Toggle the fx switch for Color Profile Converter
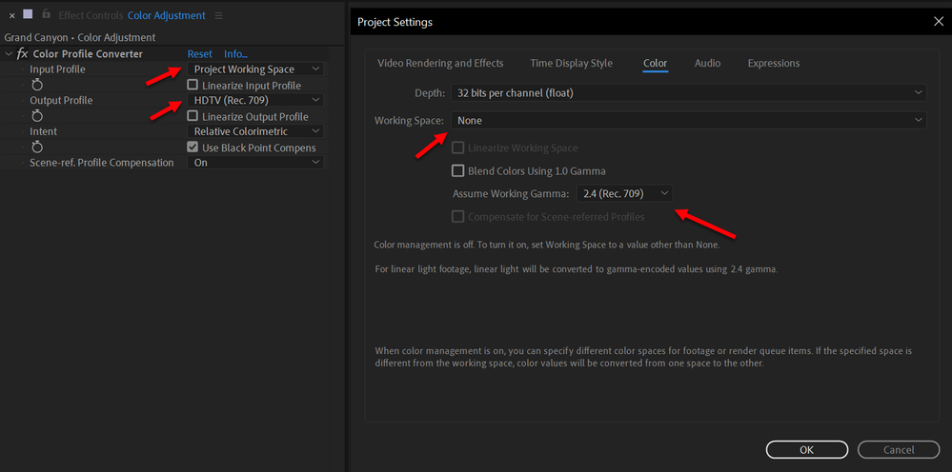Screen dimensions: 952x472 click(23, 54)
